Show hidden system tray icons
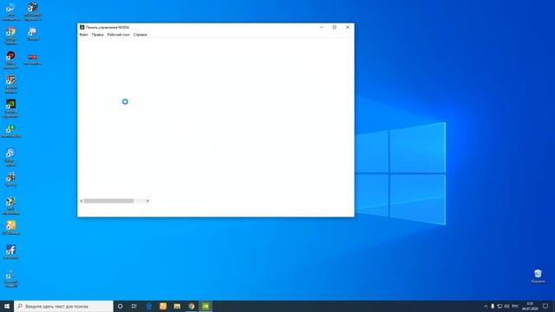Viewport: 555px width, 312px height. 486,306
